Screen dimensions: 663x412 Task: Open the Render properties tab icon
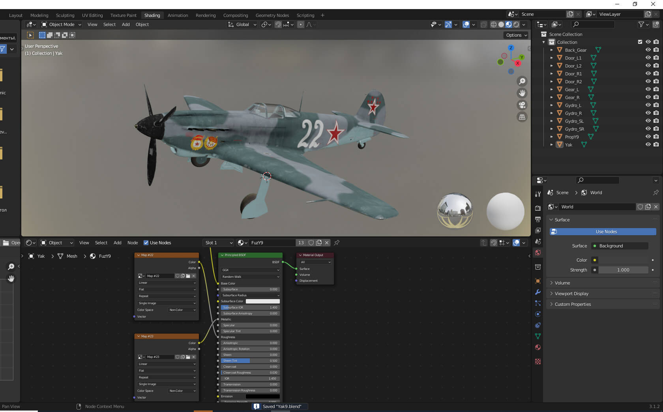click(x=538, y=208)
